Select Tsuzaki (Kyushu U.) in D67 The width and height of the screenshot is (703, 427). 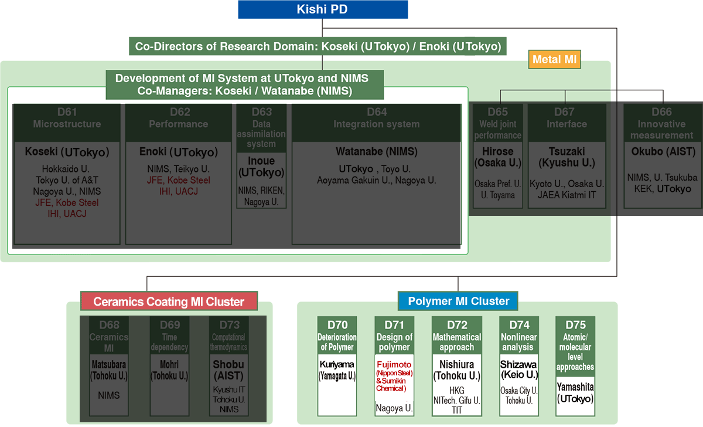pyautogui.click(x=567, y=157)
